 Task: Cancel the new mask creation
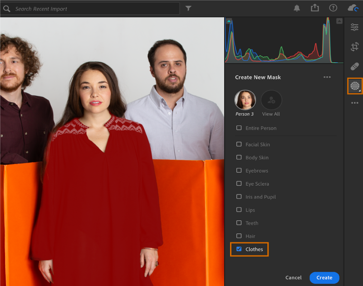tap(293, 277)
